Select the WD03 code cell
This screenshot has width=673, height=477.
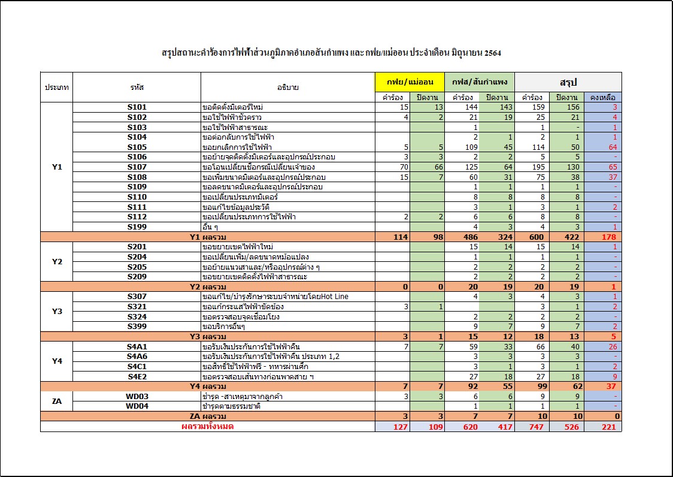(x=137, y=396)
